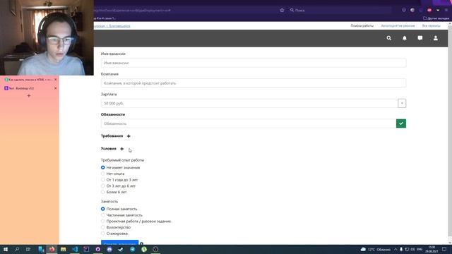Click the company input field
Image resolution: width=452 pixels, height=254 pixels.
point(254,83)
